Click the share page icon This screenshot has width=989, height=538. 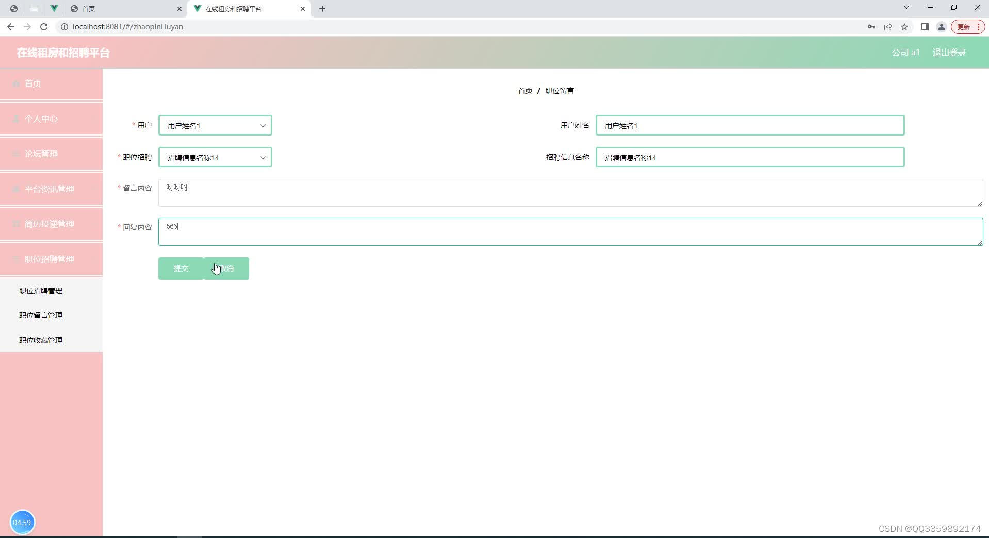point(888,27)
